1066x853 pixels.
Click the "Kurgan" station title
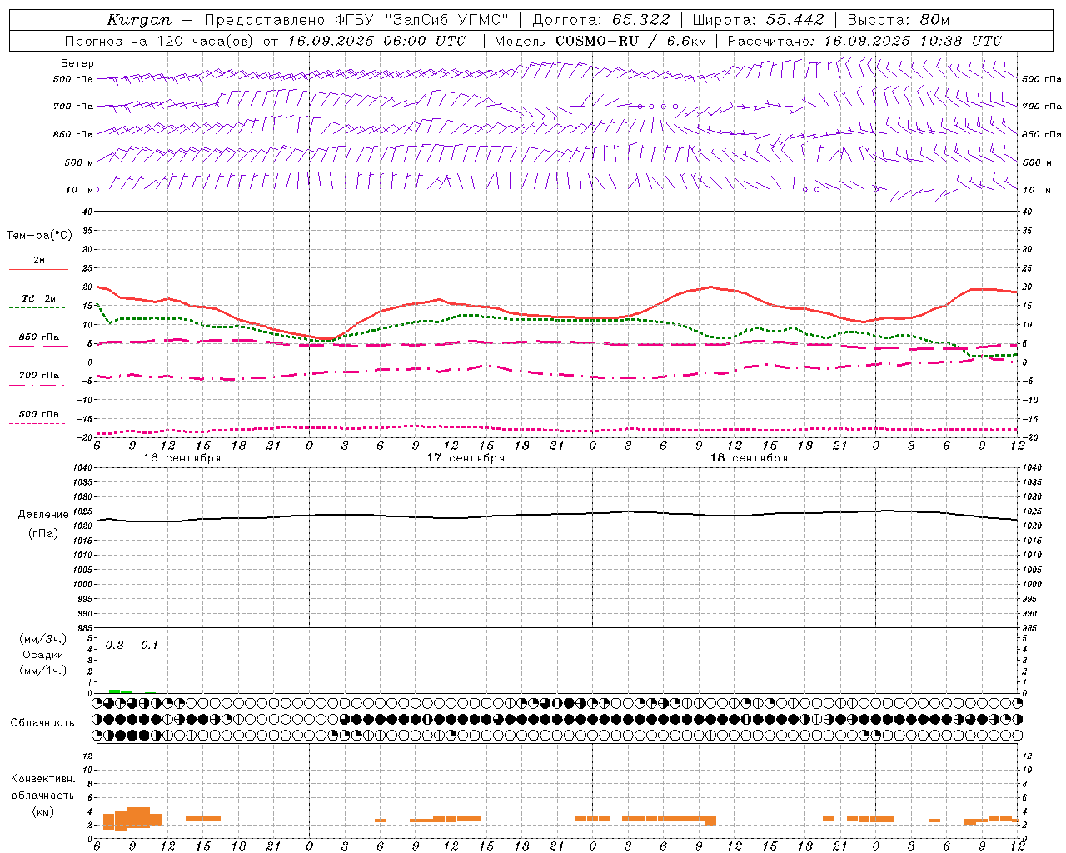click(139, 20)
